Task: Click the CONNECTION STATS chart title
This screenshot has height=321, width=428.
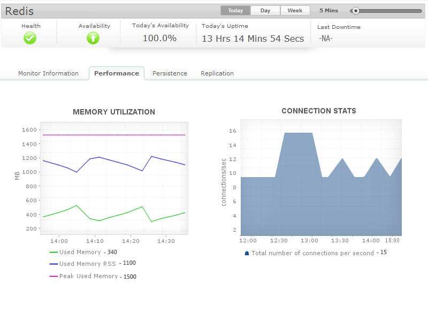Action: 319,111
